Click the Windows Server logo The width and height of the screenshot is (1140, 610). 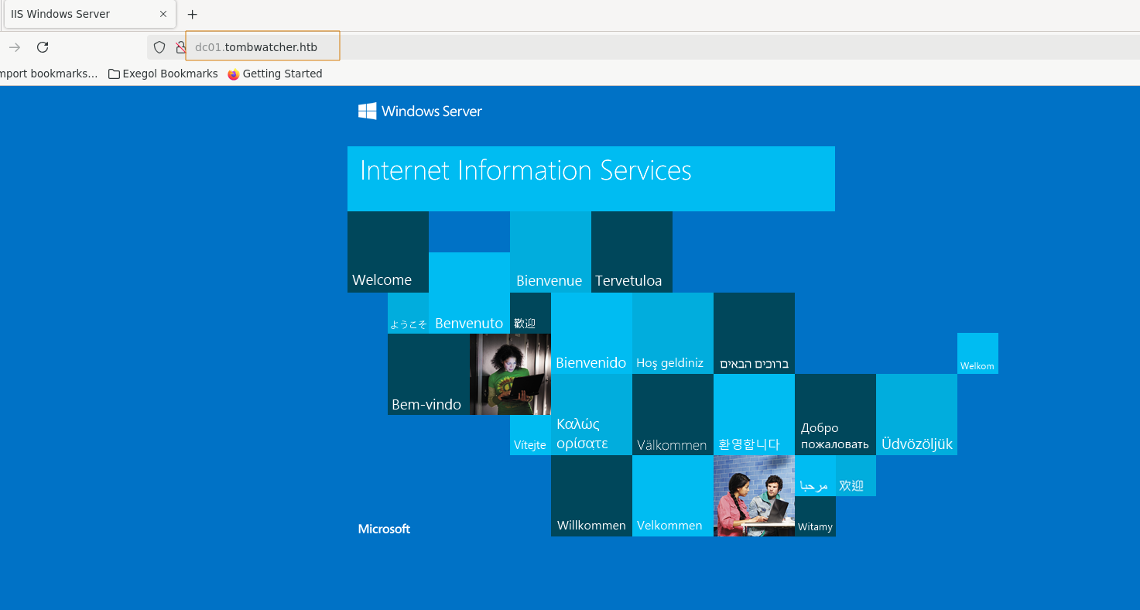pos(420,111)
